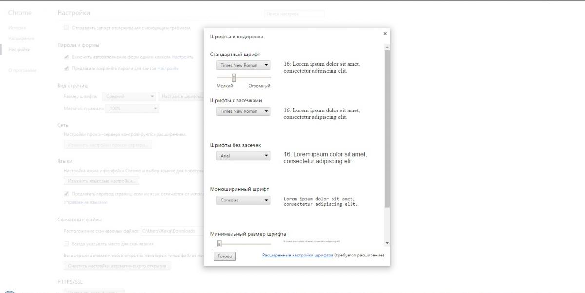Click the minimum font size slider handle
This screenshot has width=585, height=293.
(x=219, y=244)
